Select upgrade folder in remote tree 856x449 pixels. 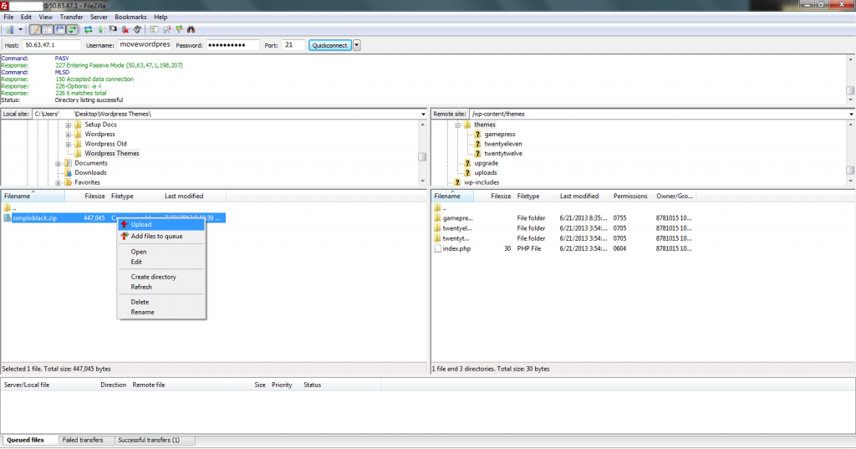tap(486, 163)
